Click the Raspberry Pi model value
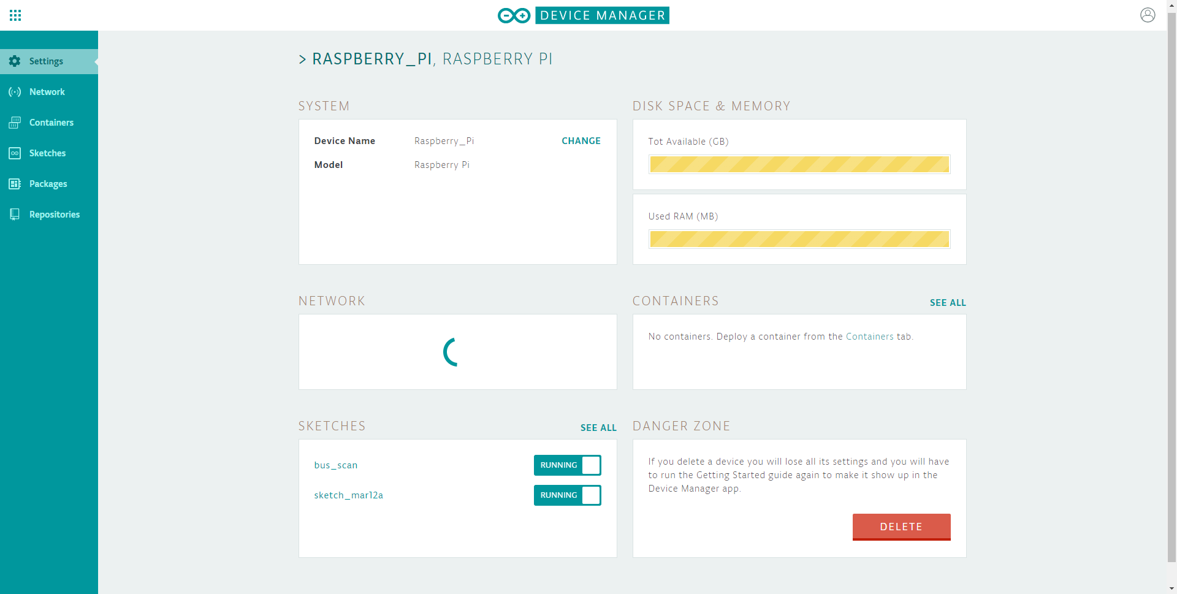1177x594 pixels. click(442, 165)
